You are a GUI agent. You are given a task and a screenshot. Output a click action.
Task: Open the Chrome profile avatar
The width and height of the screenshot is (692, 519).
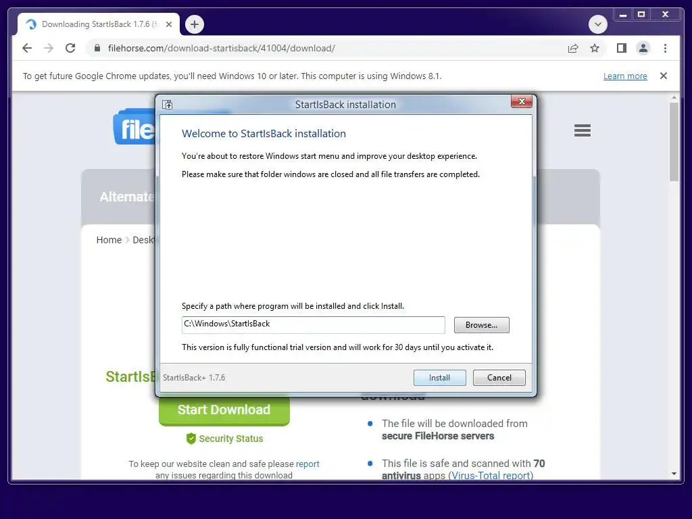coord(643,48)
